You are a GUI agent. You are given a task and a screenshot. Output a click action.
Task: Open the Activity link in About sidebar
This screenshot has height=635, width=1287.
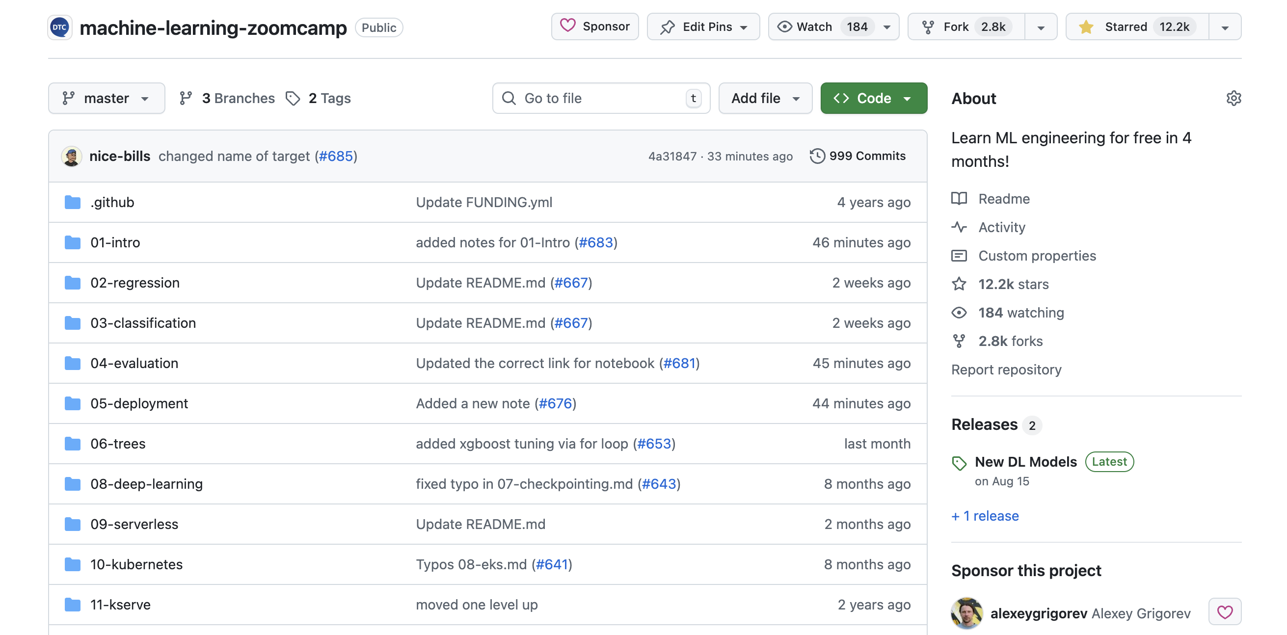click(x=1001, y=227)
